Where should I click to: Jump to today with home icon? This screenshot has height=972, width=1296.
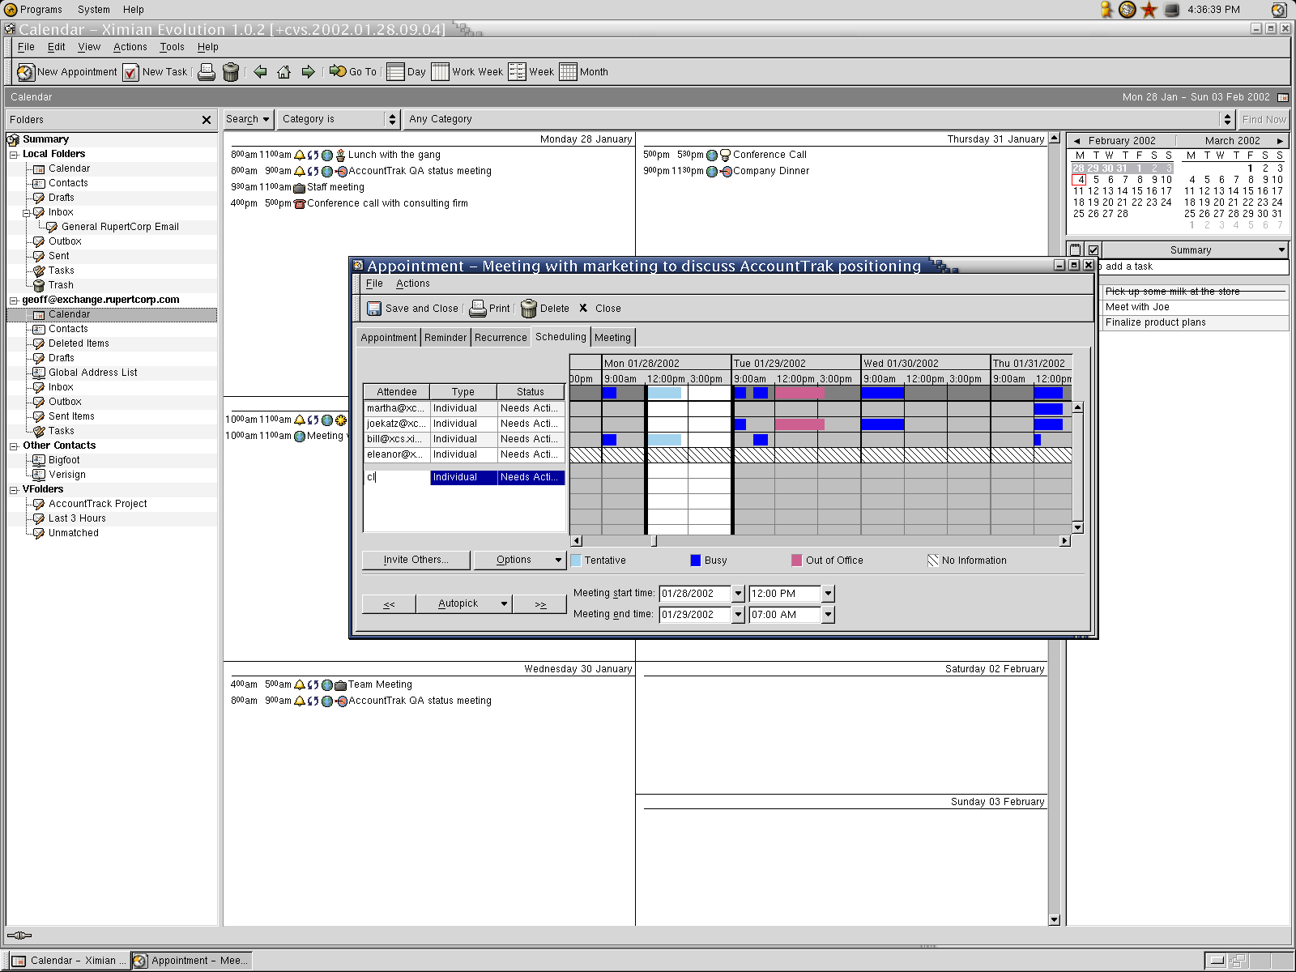283,72
